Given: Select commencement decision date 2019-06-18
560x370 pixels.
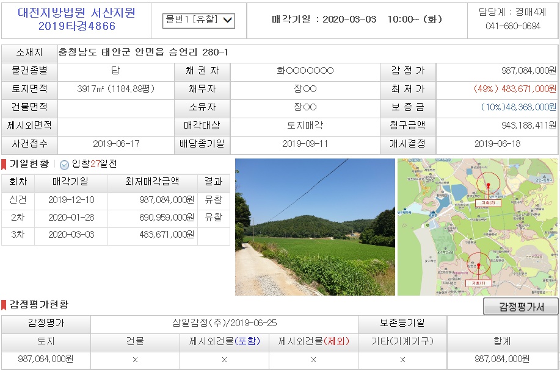Looking at the screenshot, I should pos(497,144).
